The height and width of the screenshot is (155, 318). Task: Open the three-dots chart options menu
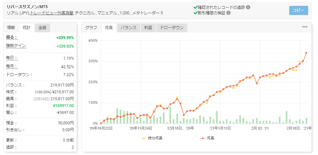coord(305,27)
